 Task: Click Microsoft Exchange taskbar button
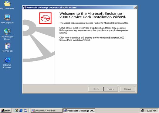coord(79,111)
